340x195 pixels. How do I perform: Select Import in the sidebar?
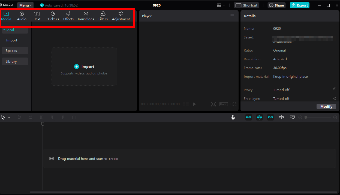[x=12, y=40]
